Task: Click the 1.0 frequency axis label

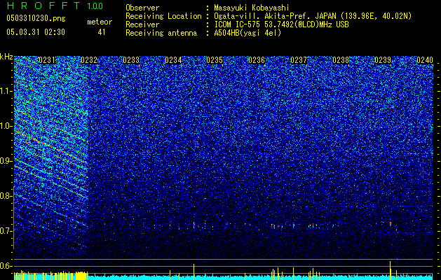Action: click(6, 126)
